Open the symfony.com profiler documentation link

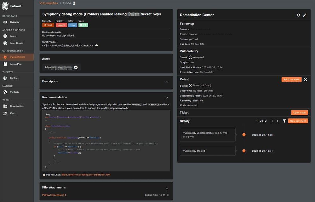click(86, 175)
